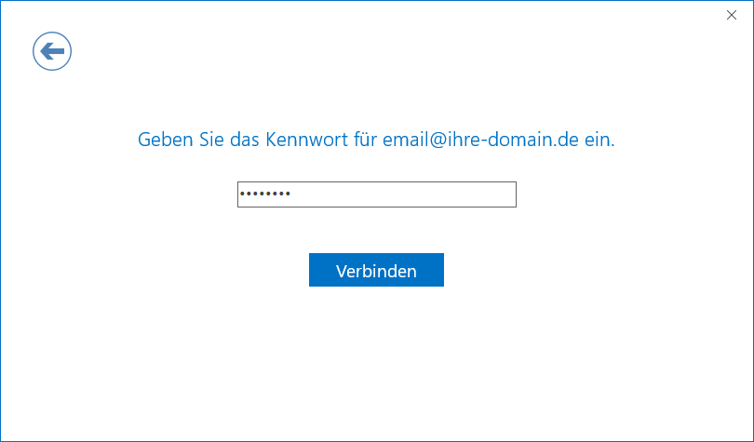Viewport: 754px width, 442px height.
Task: Click the Verbinden button
Action: coord(376,270)
